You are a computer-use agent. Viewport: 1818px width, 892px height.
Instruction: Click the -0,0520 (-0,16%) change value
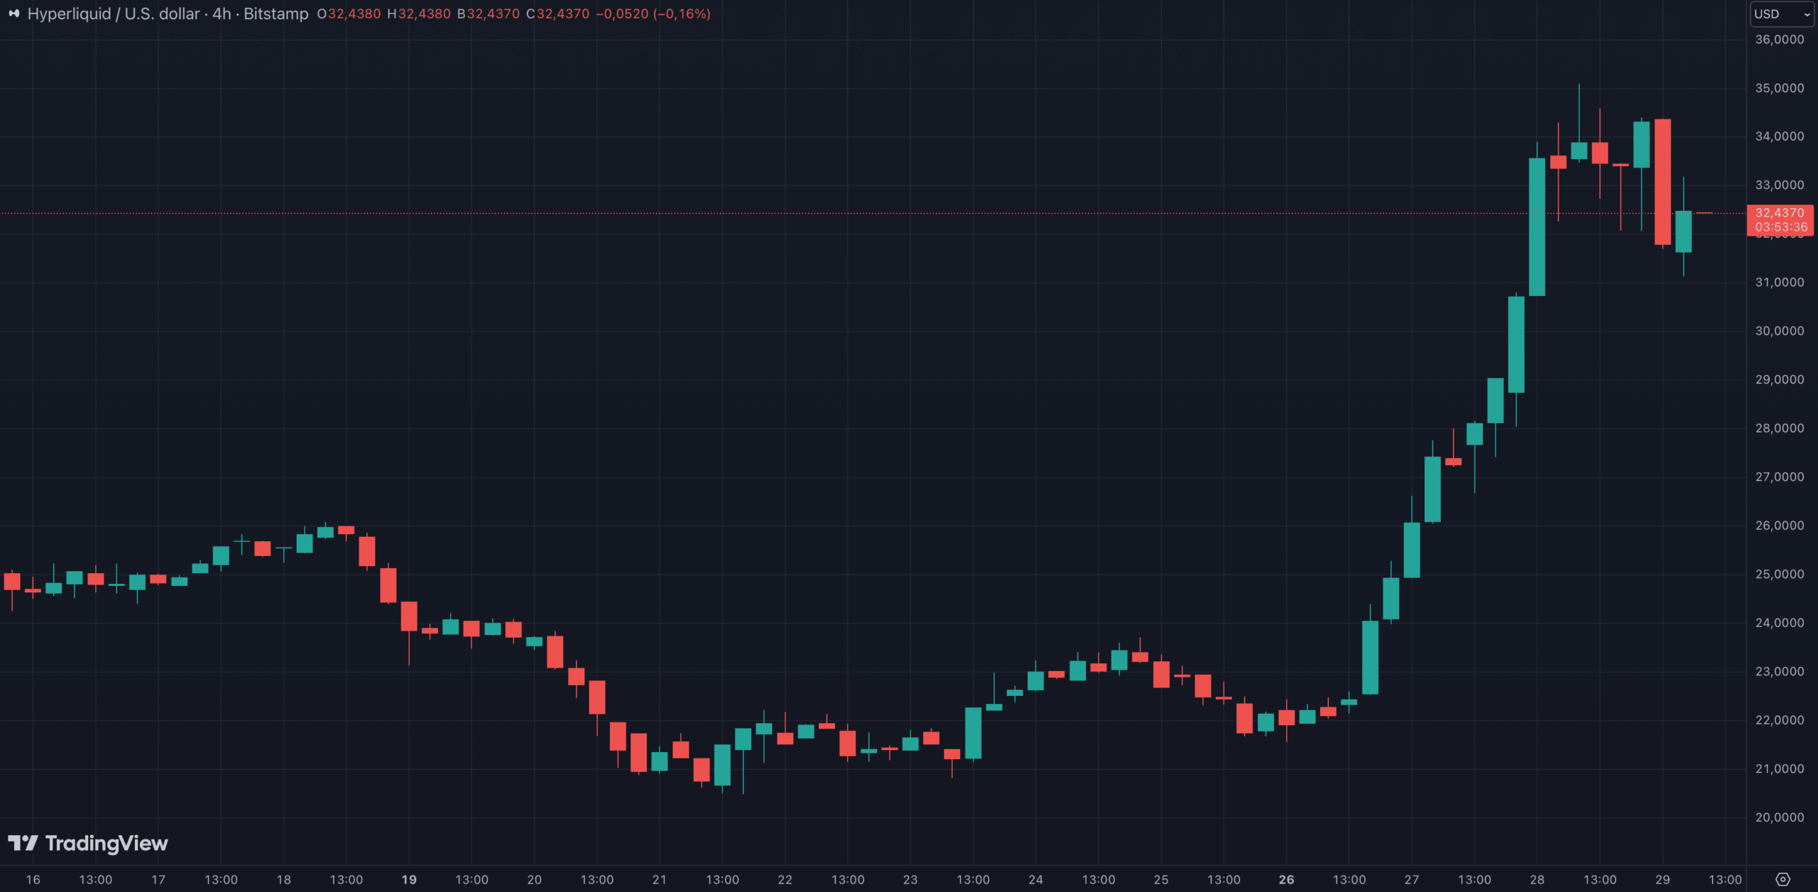pyautogui.click(x=653, y=14)
